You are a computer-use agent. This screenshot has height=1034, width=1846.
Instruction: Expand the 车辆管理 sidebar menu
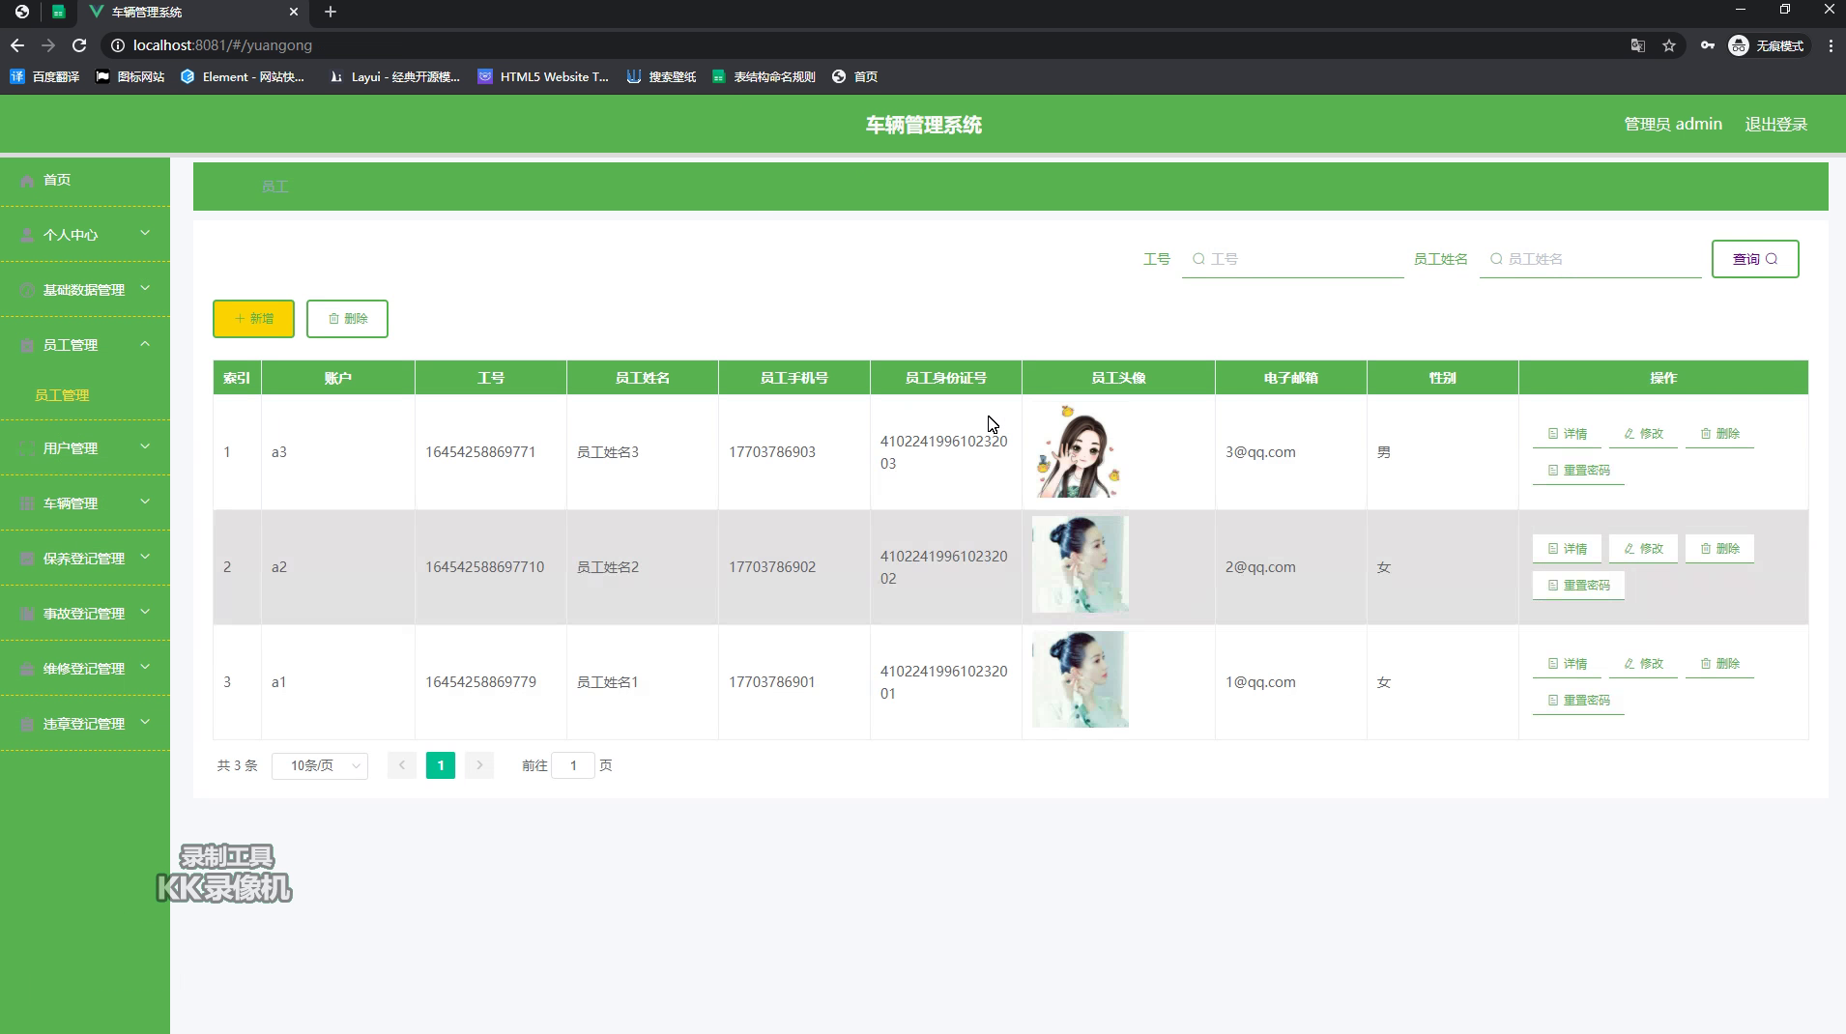pos(85,503)
